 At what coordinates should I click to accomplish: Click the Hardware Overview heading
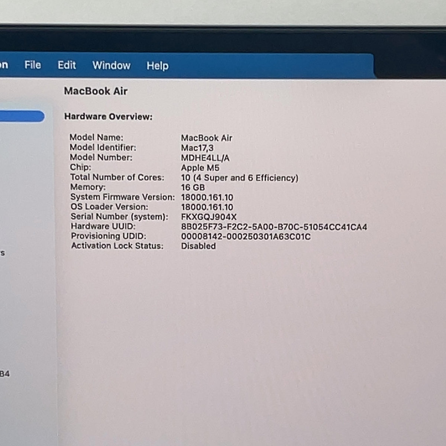tap(109, 117)
